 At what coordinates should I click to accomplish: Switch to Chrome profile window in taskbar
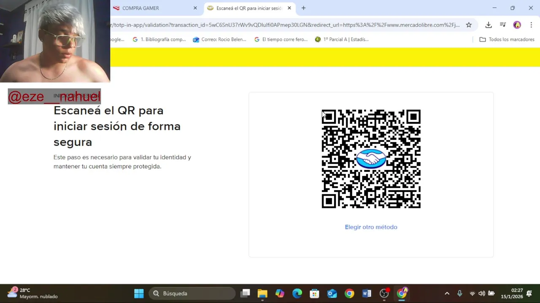(402, 293)
